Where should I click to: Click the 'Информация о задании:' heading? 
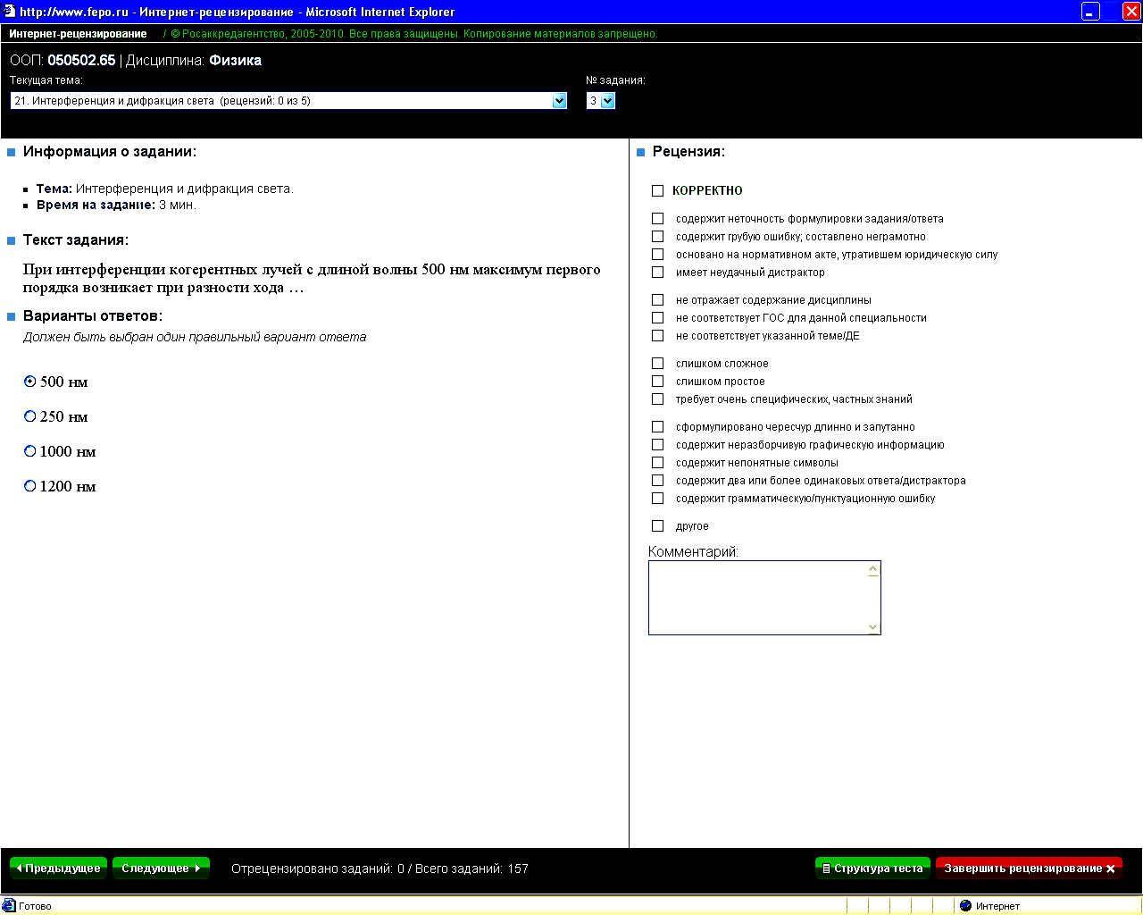tap(110, 152)
